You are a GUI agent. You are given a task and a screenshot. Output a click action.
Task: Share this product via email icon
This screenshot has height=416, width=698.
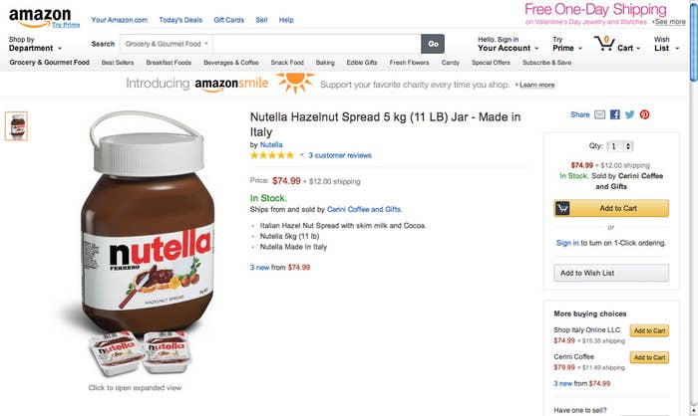pyautogui.click(x=599, y=114)
